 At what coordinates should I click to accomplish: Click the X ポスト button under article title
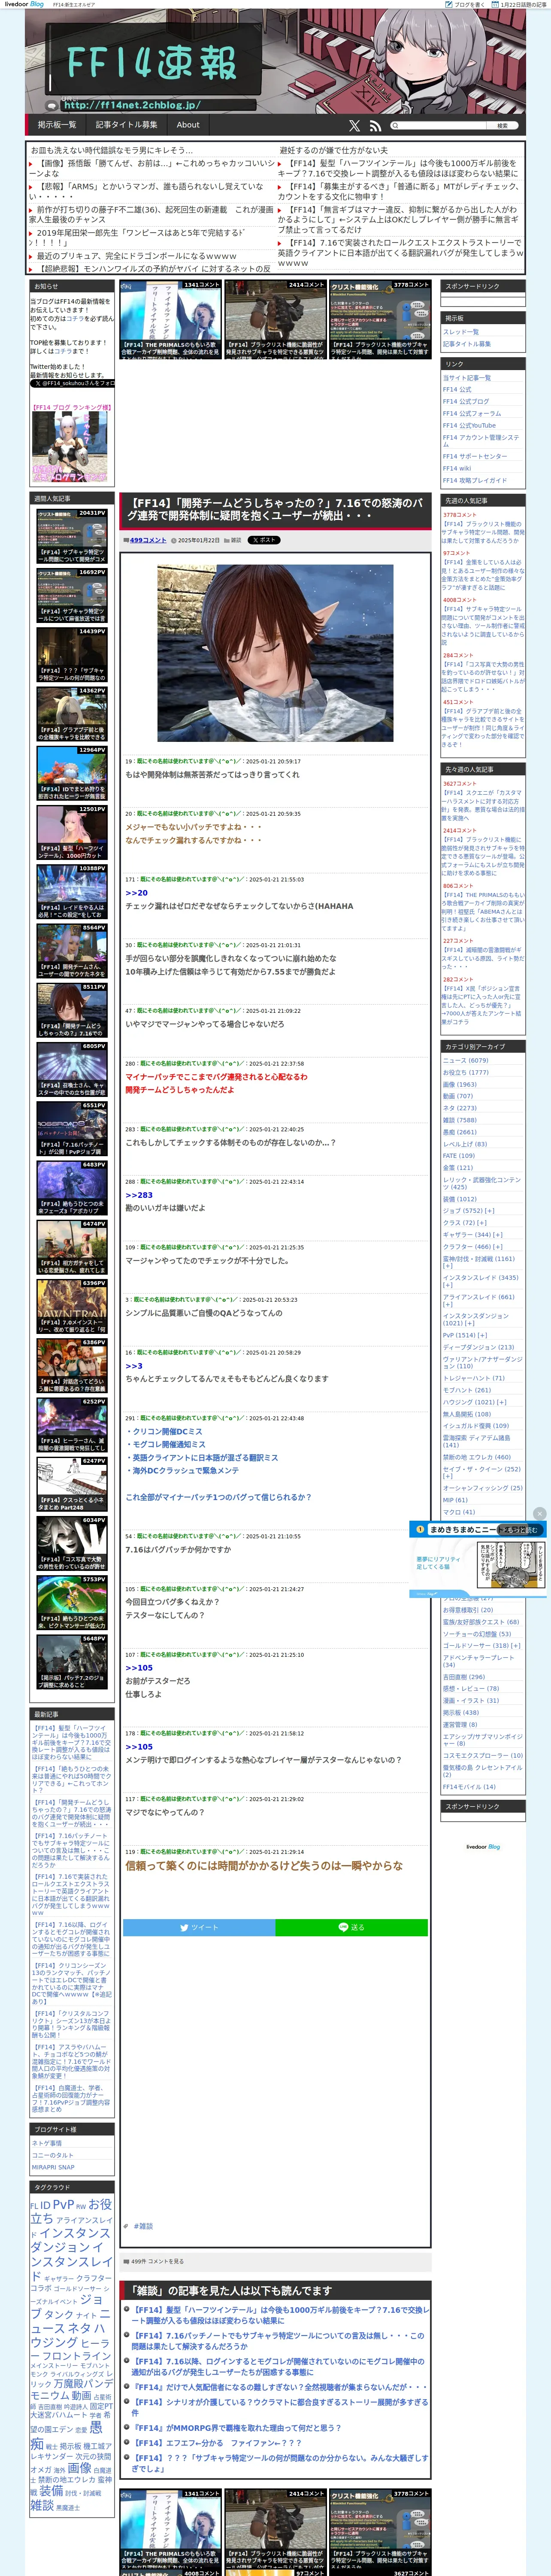[264, 540]
